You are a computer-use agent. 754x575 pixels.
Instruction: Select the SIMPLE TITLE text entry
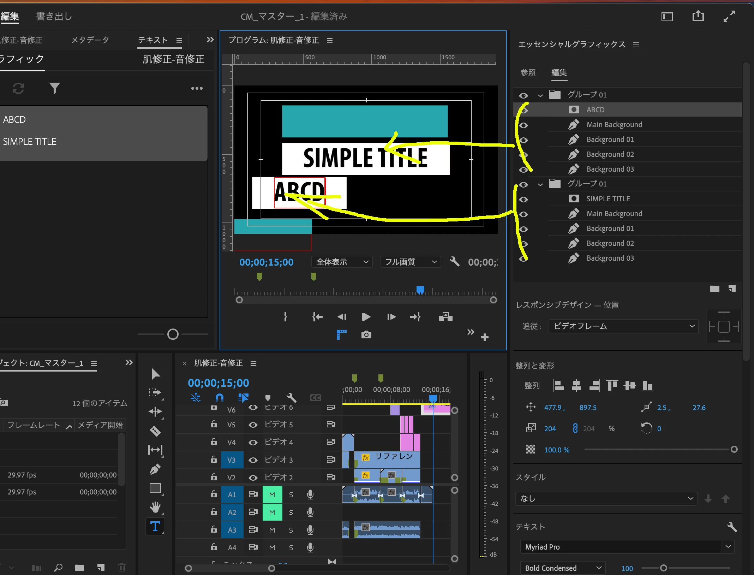click(30, 142)
